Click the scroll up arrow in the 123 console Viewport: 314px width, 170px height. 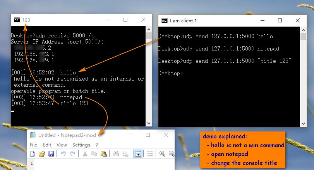tap(149, 29)
